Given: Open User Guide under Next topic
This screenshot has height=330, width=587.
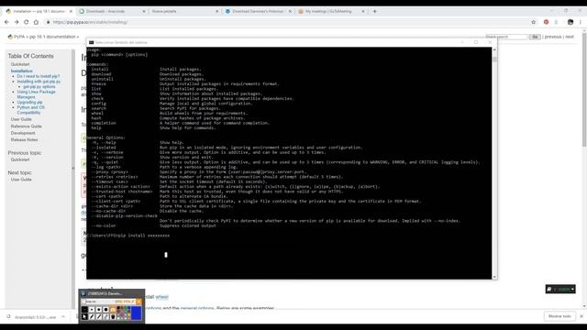Looking at the screenshot, I should tap(21, 180).
